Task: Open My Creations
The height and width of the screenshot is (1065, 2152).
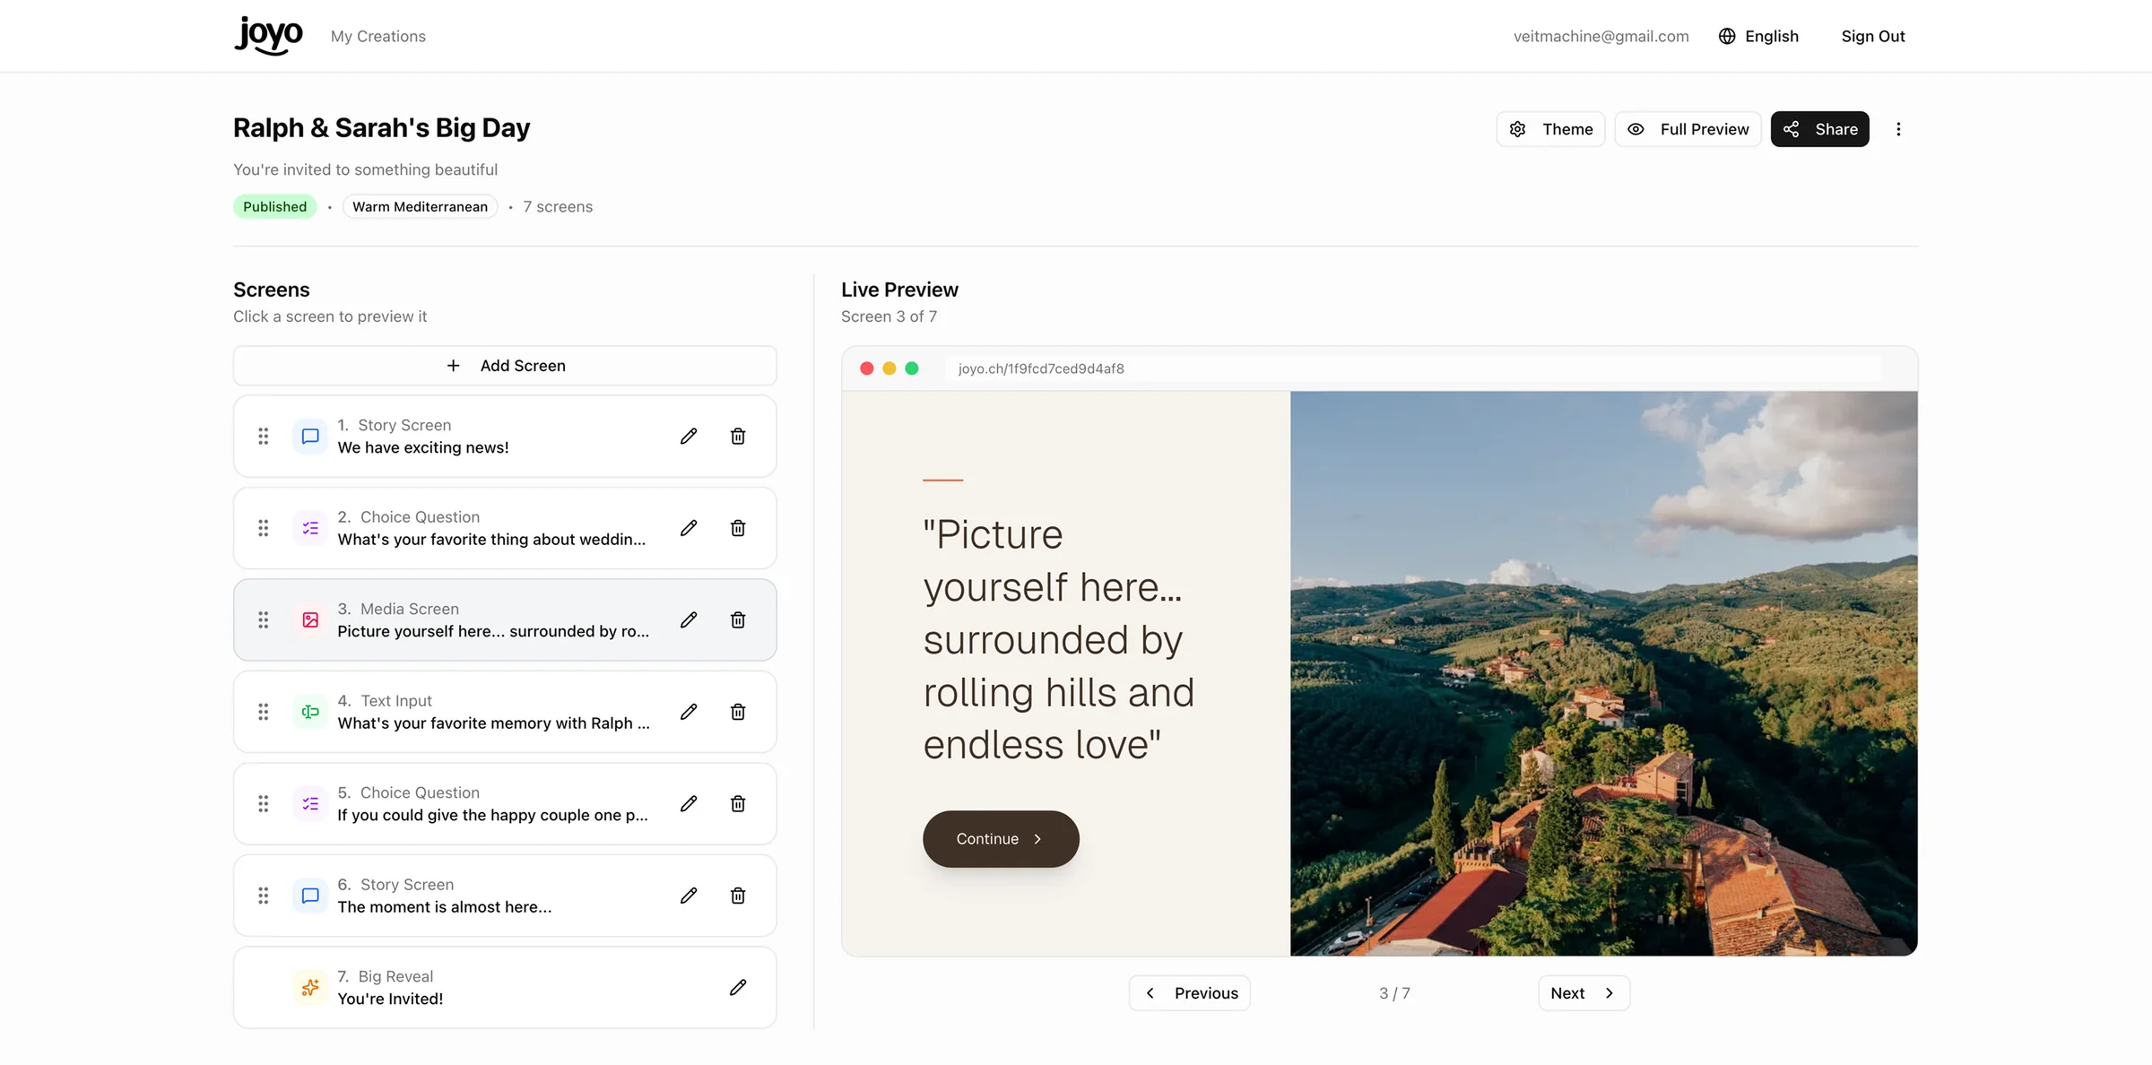Action: (x=378, y=36)
